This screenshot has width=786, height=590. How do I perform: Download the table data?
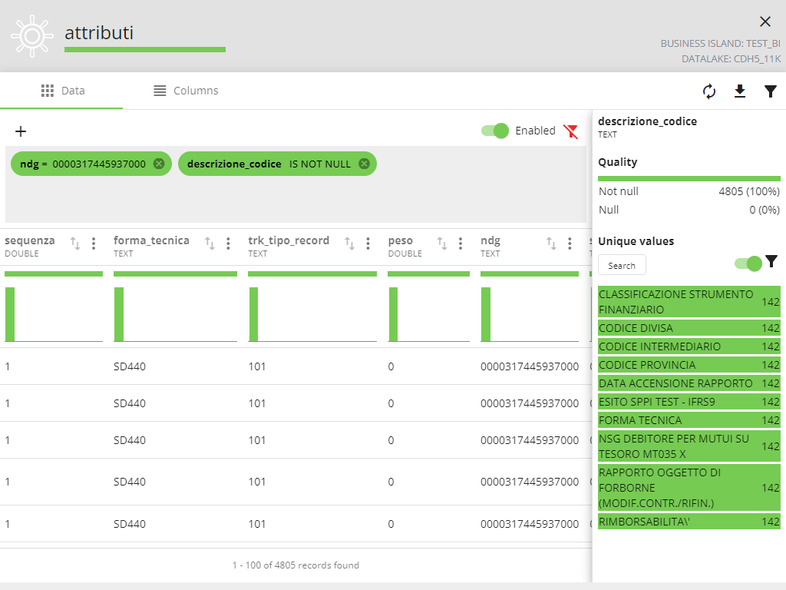click(740, 91)
